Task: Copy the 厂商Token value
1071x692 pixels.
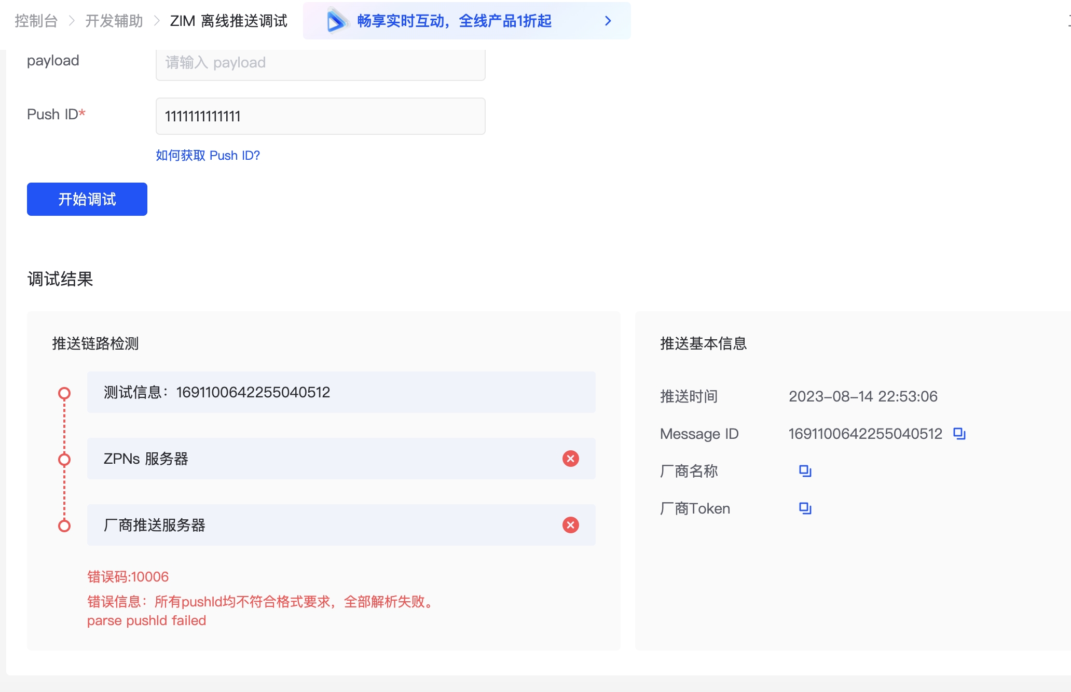Action: coord(805,508)
